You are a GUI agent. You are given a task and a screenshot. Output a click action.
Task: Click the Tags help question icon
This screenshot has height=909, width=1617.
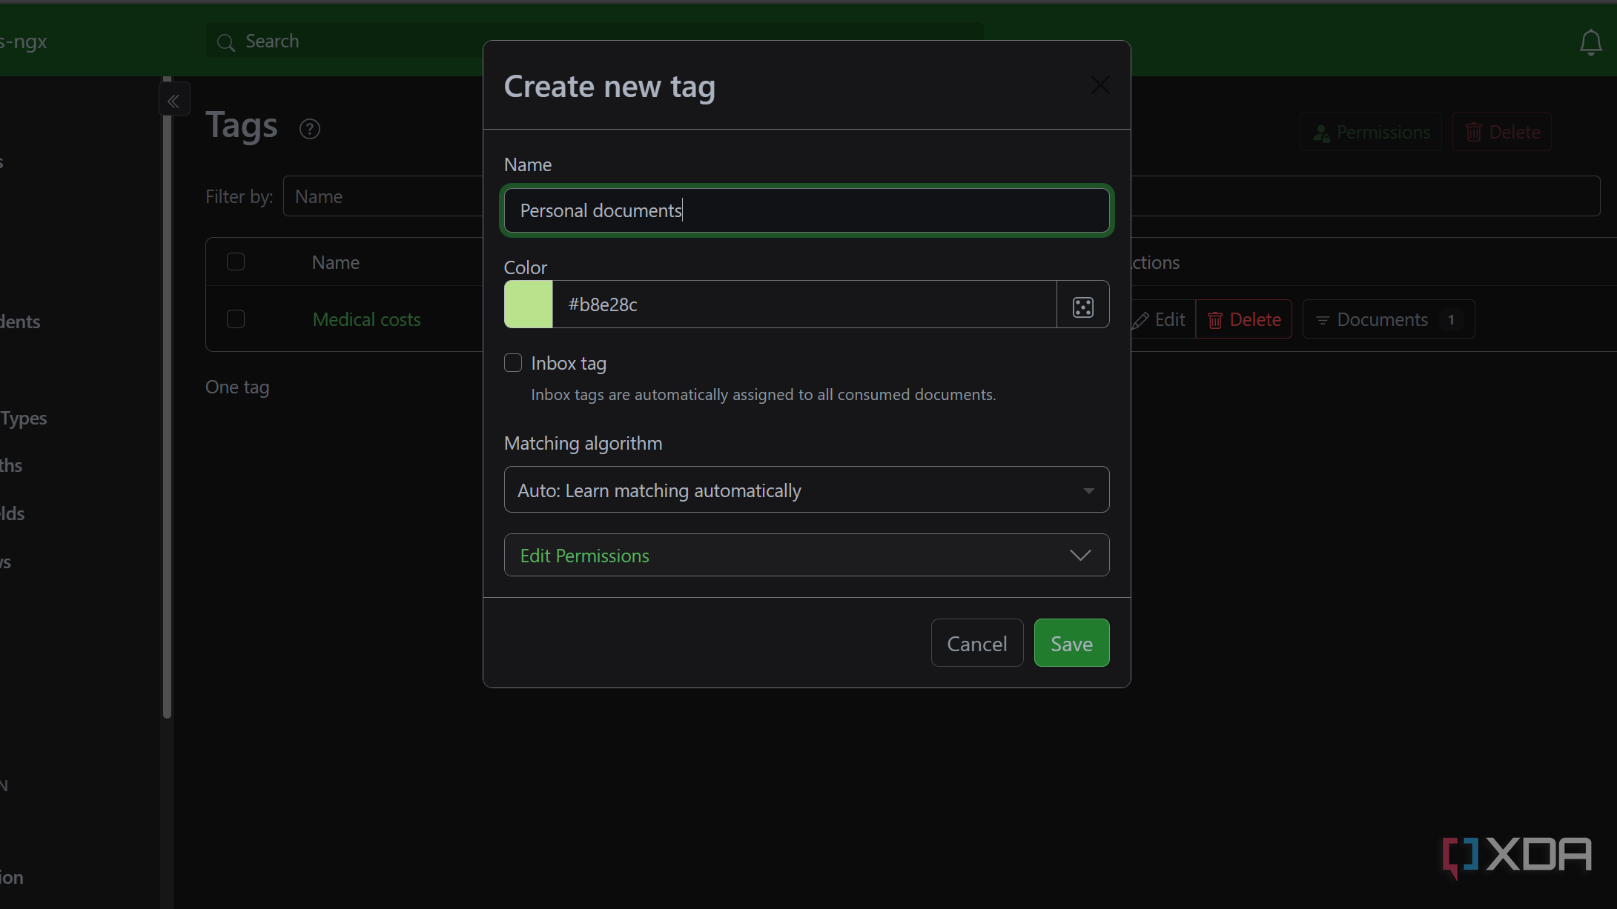point(310,129)
